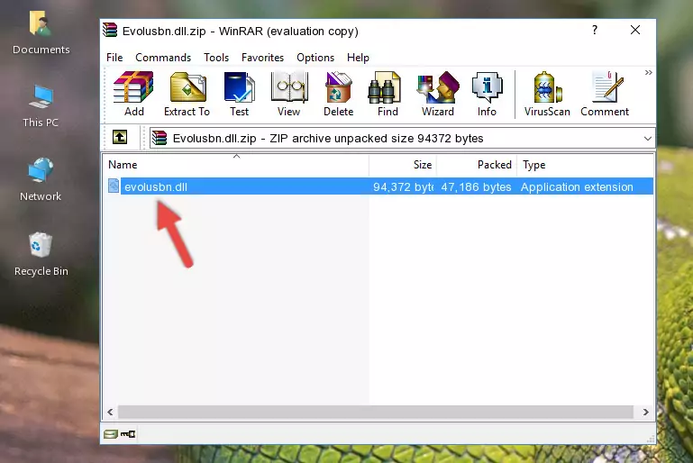Launch the Wizard tool
Viewport: 693px width, 463px height.
(x=438, y=94)
